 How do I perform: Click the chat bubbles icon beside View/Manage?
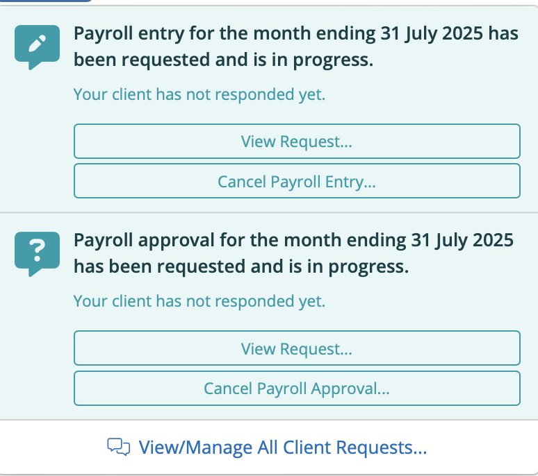pyautogui.click(x=119, y=447)
